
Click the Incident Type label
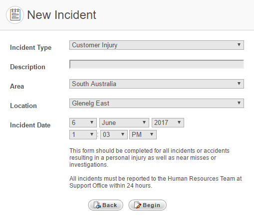(x=30, y=48)
